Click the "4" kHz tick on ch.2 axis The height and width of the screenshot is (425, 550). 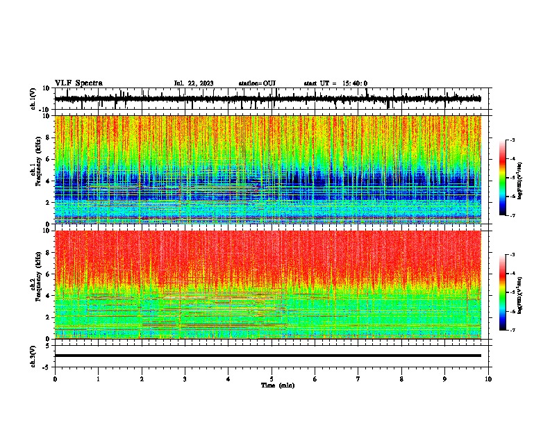[48, 296]
